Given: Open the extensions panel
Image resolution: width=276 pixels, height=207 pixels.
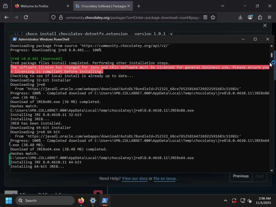Looking at the screenshot, I should [x=260, y=17].
